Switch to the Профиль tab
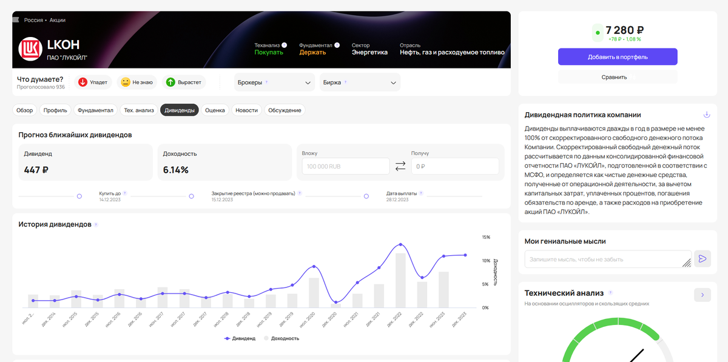The height and width of the screenshot is (362, 728). [55, 110]
